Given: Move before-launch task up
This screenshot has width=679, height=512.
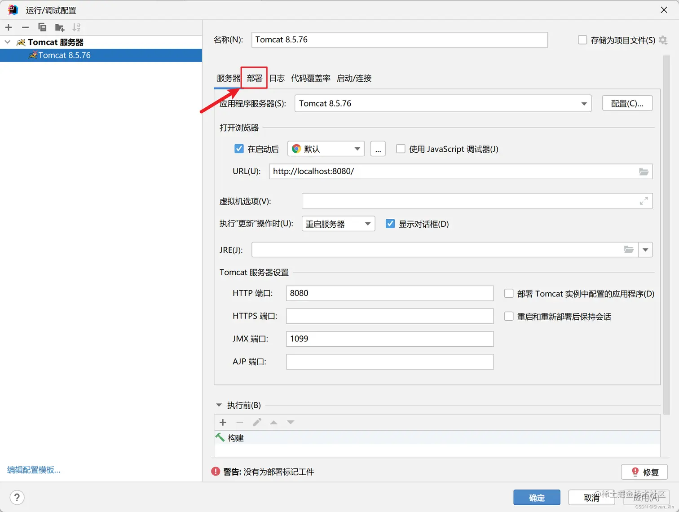Looking at the screenshot, I should point(274,422).
